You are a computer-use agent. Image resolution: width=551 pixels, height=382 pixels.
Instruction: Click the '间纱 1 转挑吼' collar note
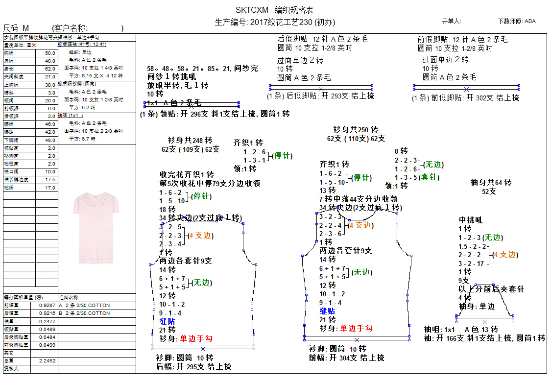point(171,76)
